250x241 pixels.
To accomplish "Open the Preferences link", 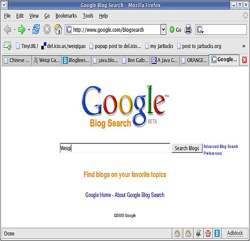I will pyautogui.click(x=213, y=153).
